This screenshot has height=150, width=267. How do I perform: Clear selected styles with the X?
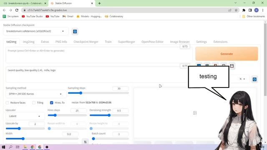coord(240,79)
